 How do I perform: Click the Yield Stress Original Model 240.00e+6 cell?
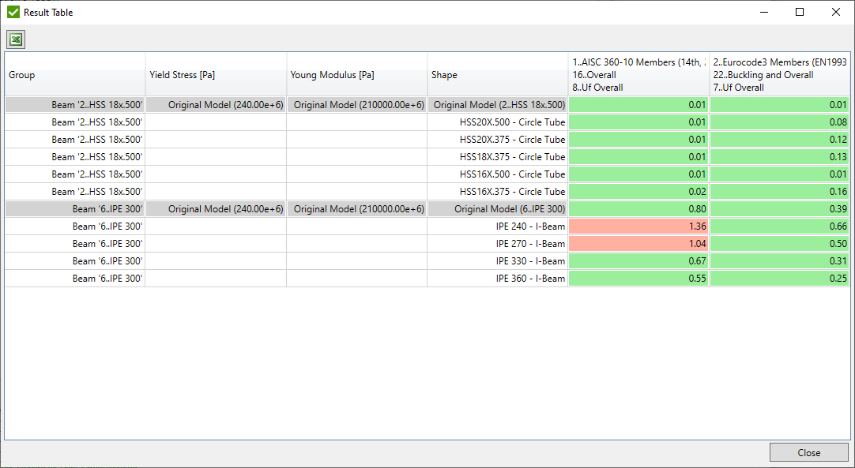[215, 104]
